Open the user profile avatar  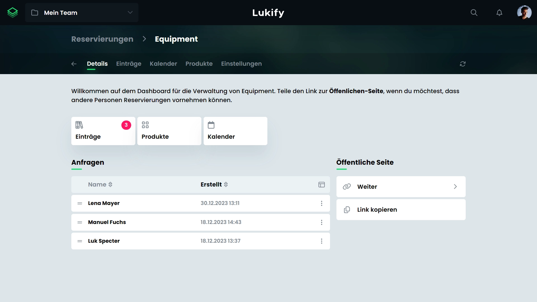click(x=524, y=13)
